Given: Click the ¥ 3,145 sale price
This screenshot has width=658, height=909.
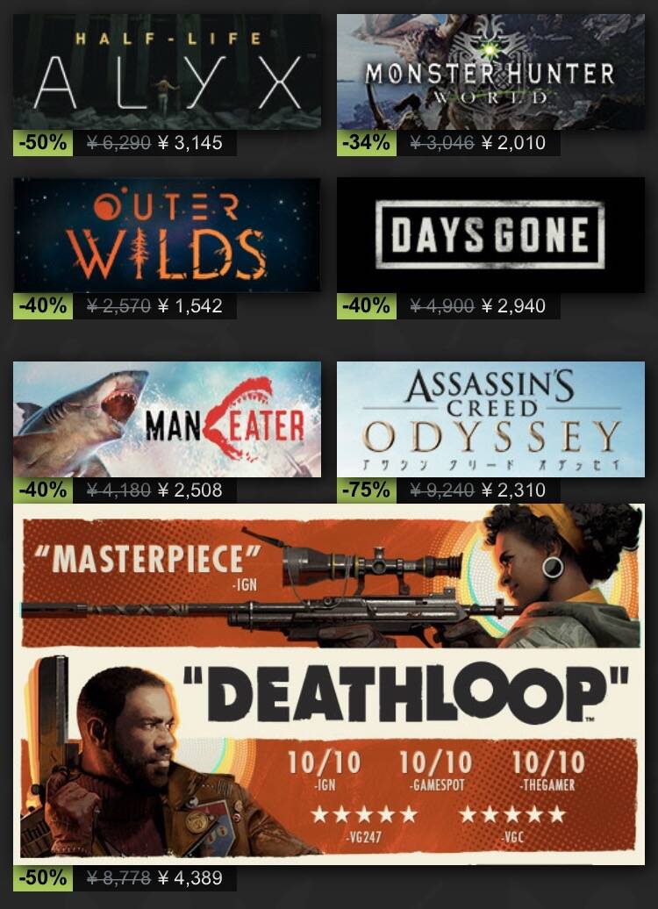Looking at the screenshot, I should (190, 143).
